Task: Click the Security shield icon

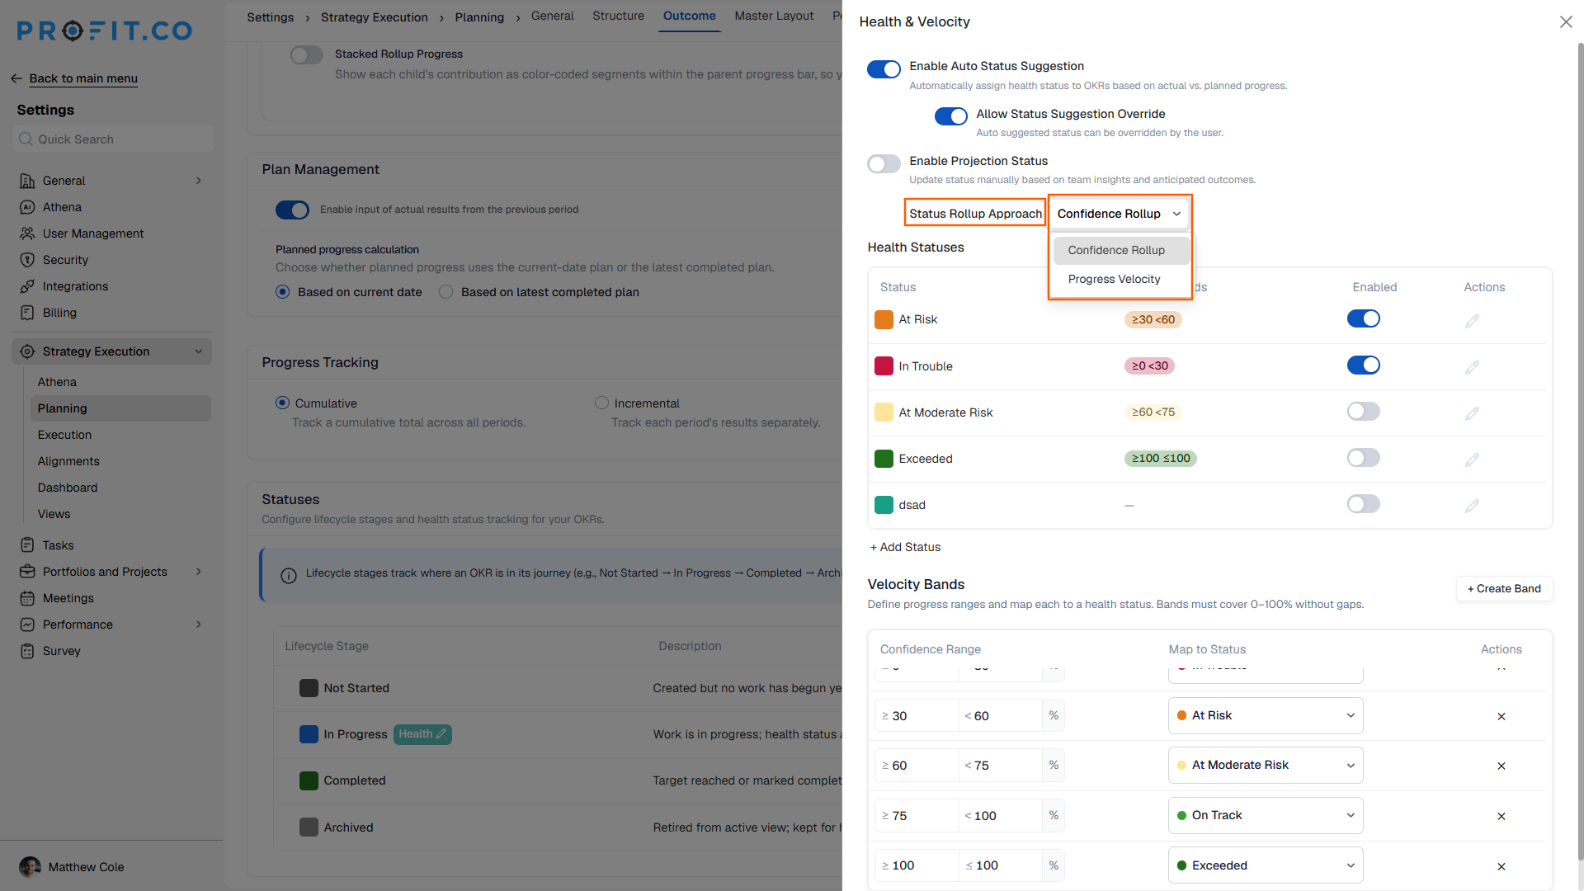Action: (x=27, y=260)
